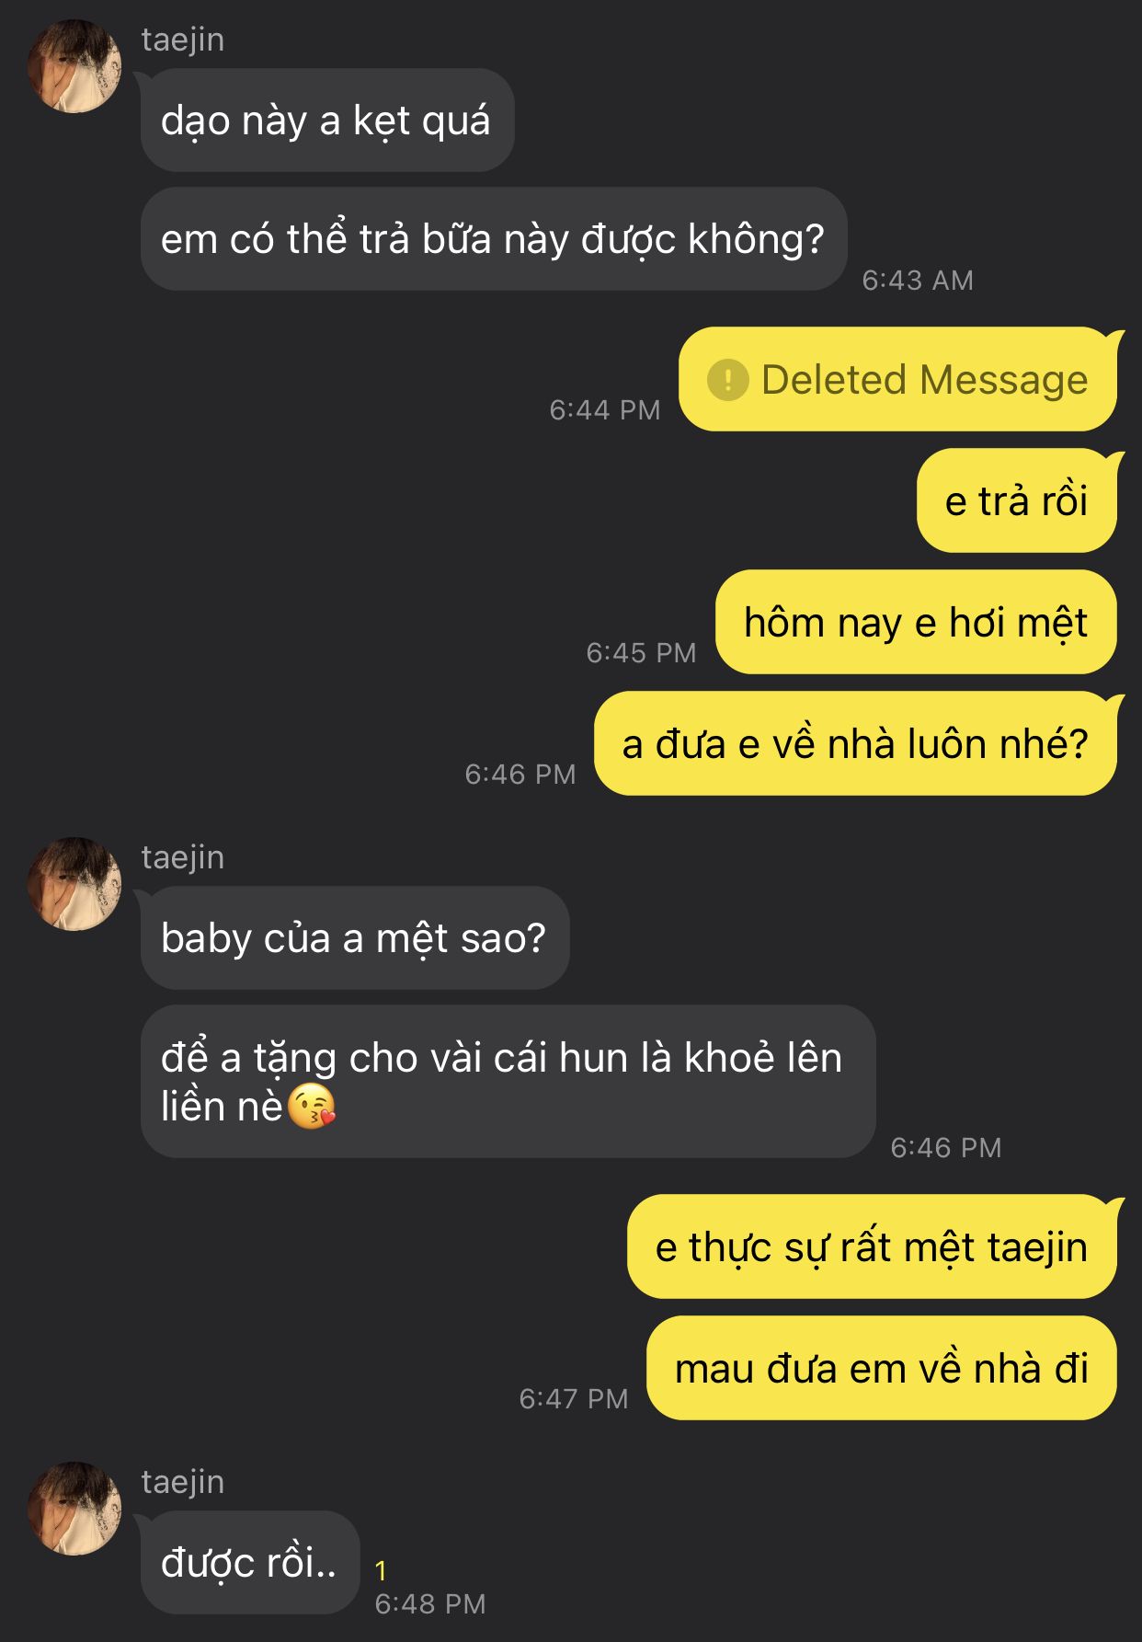Viewport: 1142px width, 1642px height.
Task: Select the 'dạo này a kẹt quá' bubble
Action: pyautogui.click(x=327, y=121)
